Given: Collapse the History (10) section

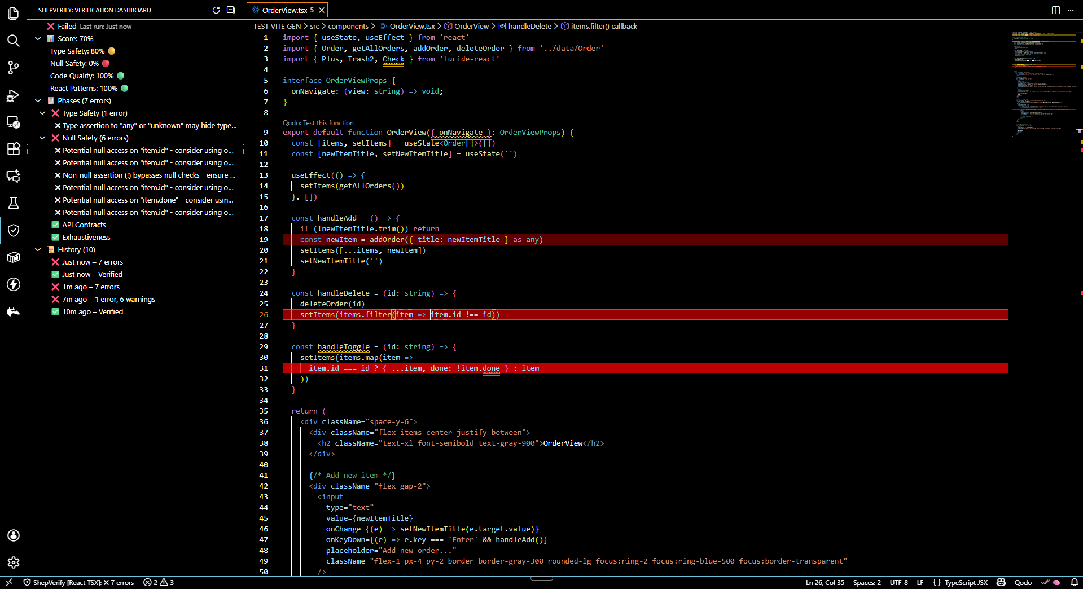Looking at the screenshot, I should point(38,250).
